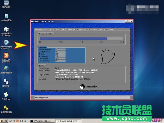Click the second quick launch icon on the taskbar
The width and height of the screenshot is (164, 123).
[x=14, y=121]
